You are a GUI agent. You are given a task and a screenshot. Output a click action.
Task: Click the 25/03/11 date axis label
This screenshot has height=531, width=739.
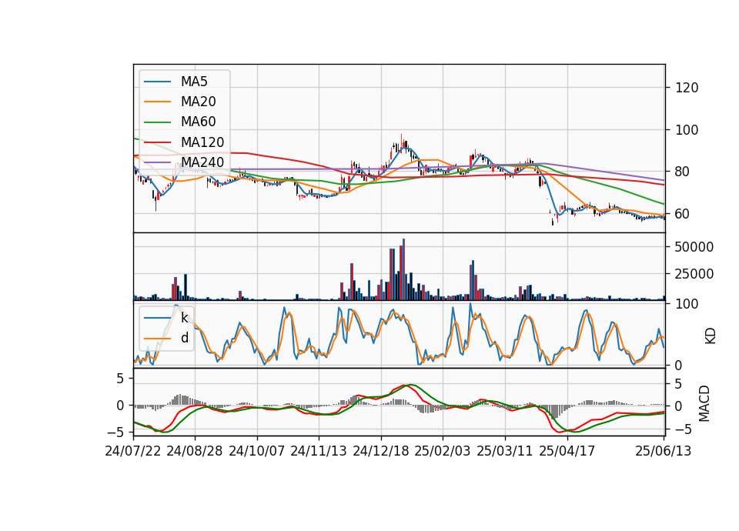click(505, 451)
